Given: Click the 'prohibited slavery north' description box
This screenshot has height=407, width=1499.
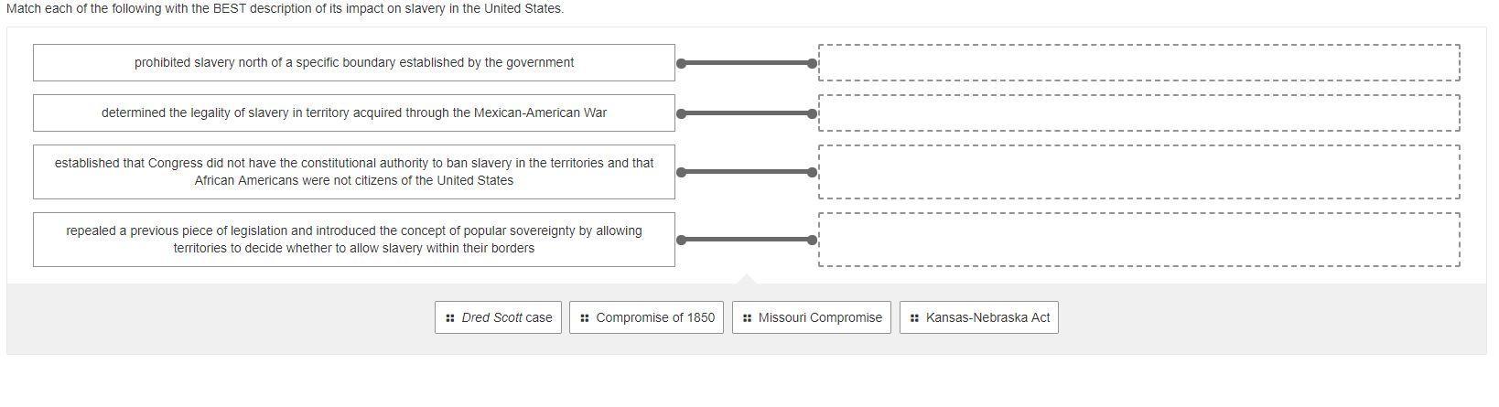Looking at the screenshot, I should point(354,63).
